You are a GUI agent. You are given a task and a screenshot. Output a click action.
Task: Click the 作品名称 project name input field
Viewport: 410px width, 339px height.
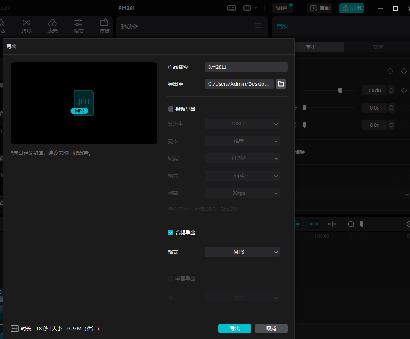246,67
